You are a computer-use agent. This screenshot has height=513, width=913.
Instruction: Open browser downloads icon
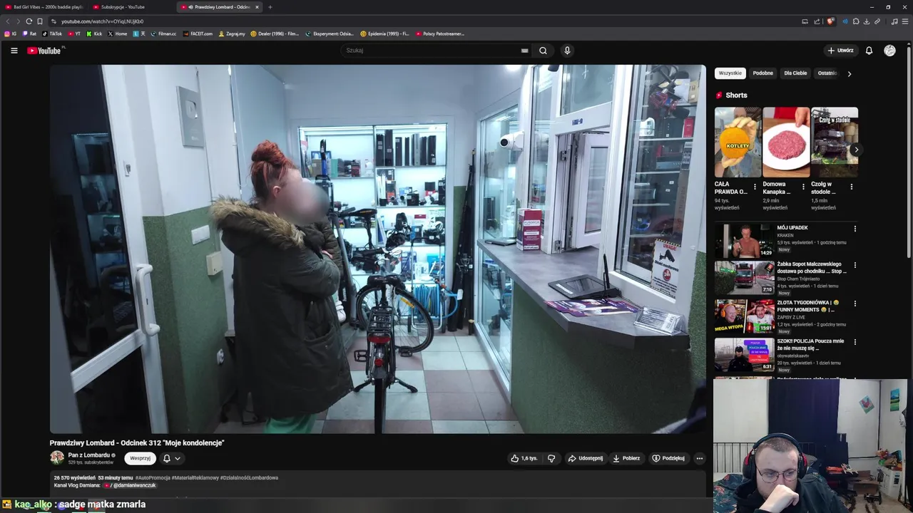[x=867, y=21]
